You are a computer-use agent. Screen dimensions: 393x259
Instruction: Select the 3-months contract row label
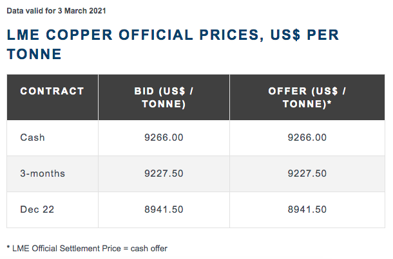43,174
